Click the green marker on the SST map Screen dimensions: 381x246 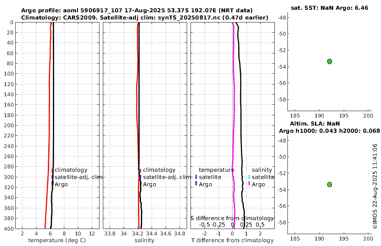point(329,61)
